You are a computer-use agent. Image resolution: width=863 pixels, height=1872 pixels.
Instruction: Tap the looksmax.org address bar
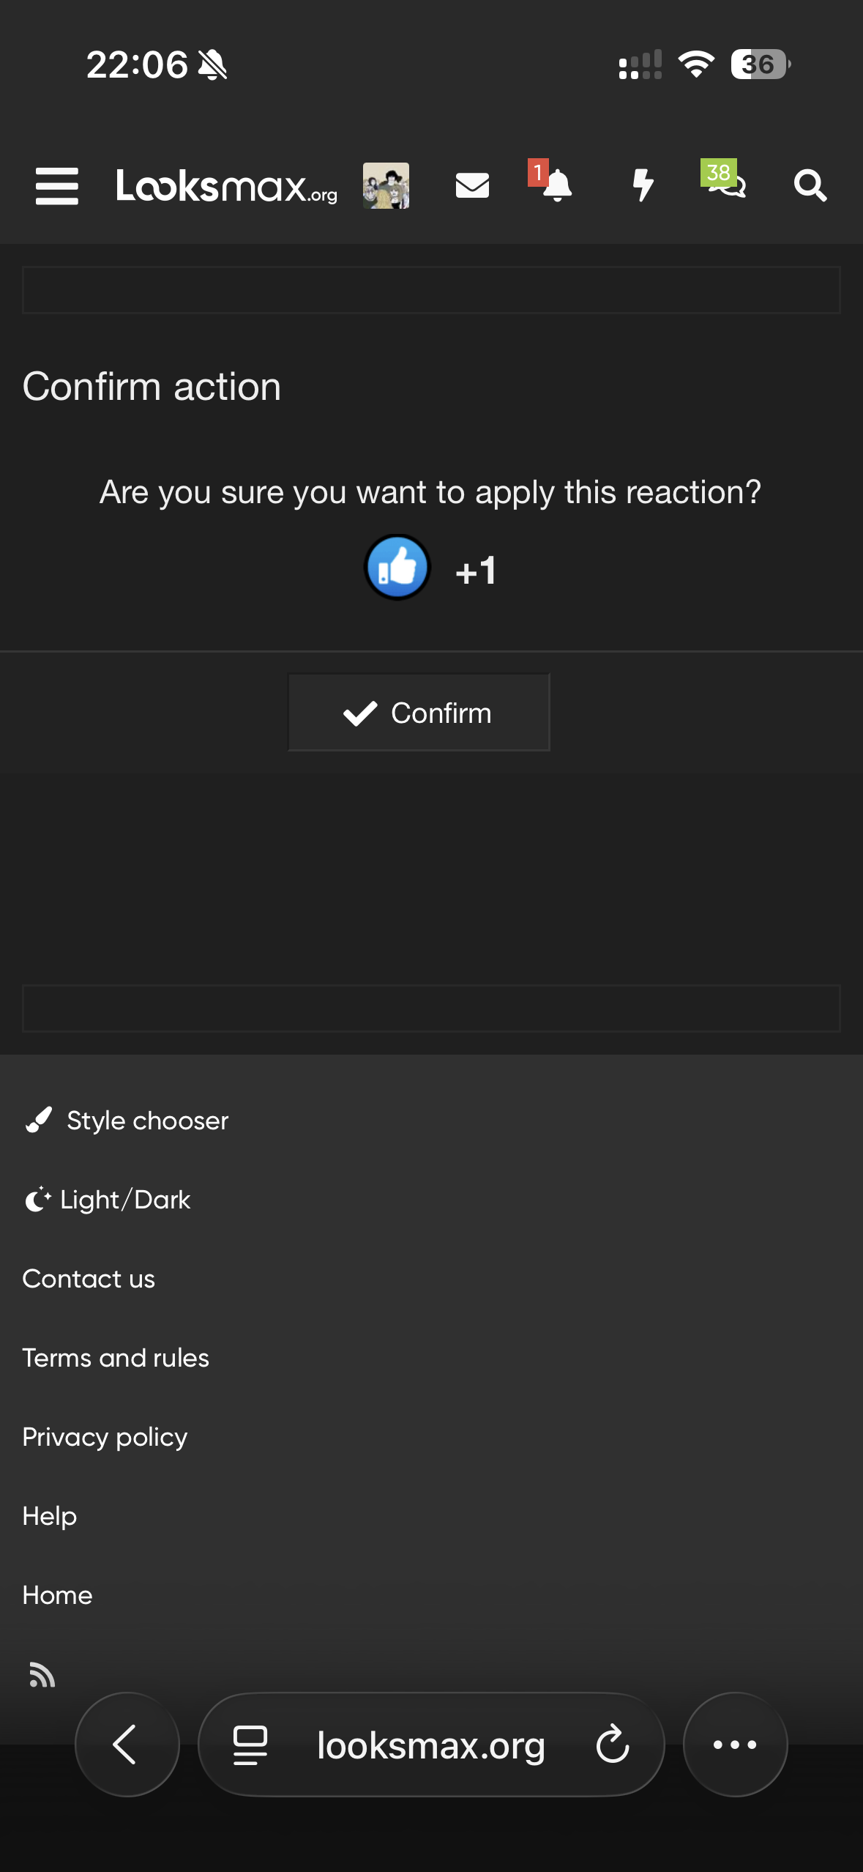430,1745
